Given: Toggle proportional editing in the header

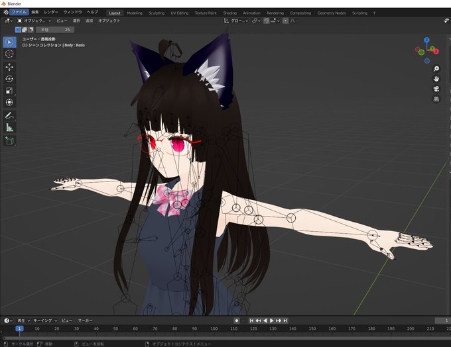Looking at the screenshot, I should tap(285, 21).
